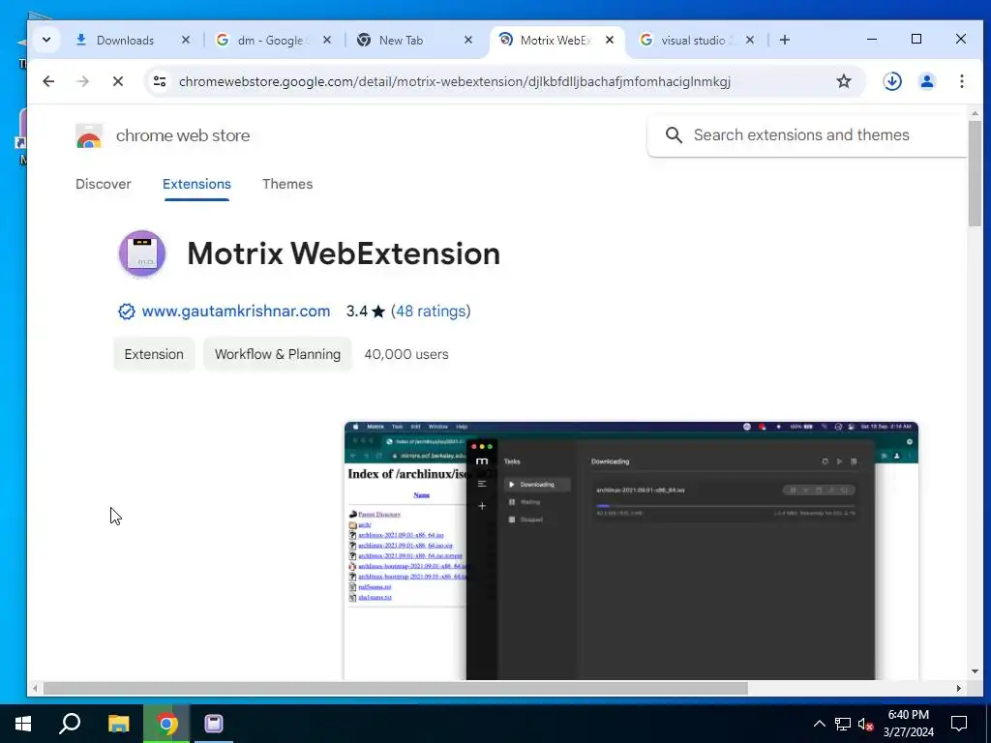This screenshot has width=991, height=743.
Task: Open Windows taskbar search
Action: coord(70,724)
